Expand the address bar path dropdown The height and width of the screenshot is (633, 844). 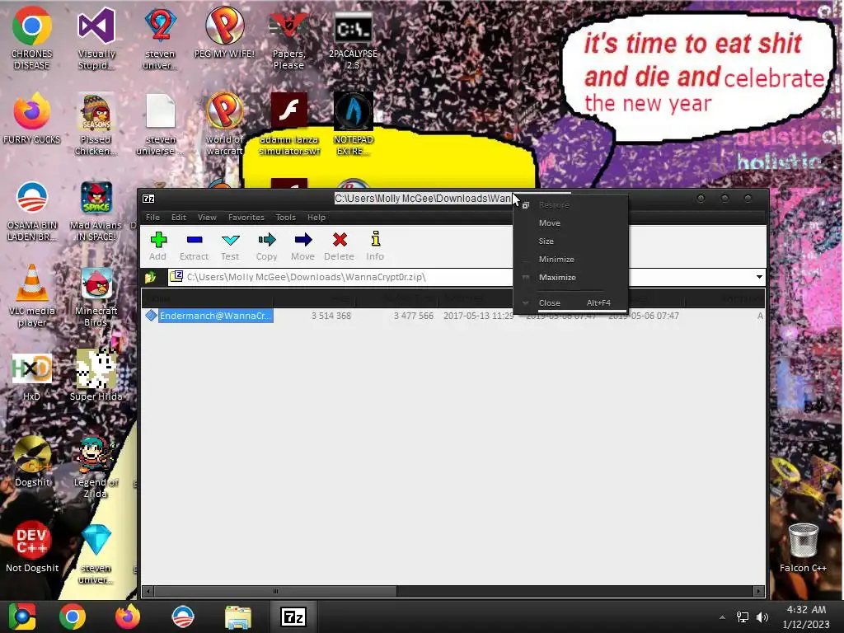pyautogui.click(x=759, y=277)
